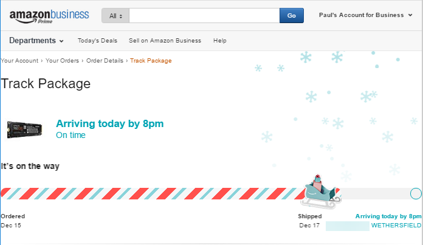
Task: Open Sell on Amazon Business
Action: (165, 41)
